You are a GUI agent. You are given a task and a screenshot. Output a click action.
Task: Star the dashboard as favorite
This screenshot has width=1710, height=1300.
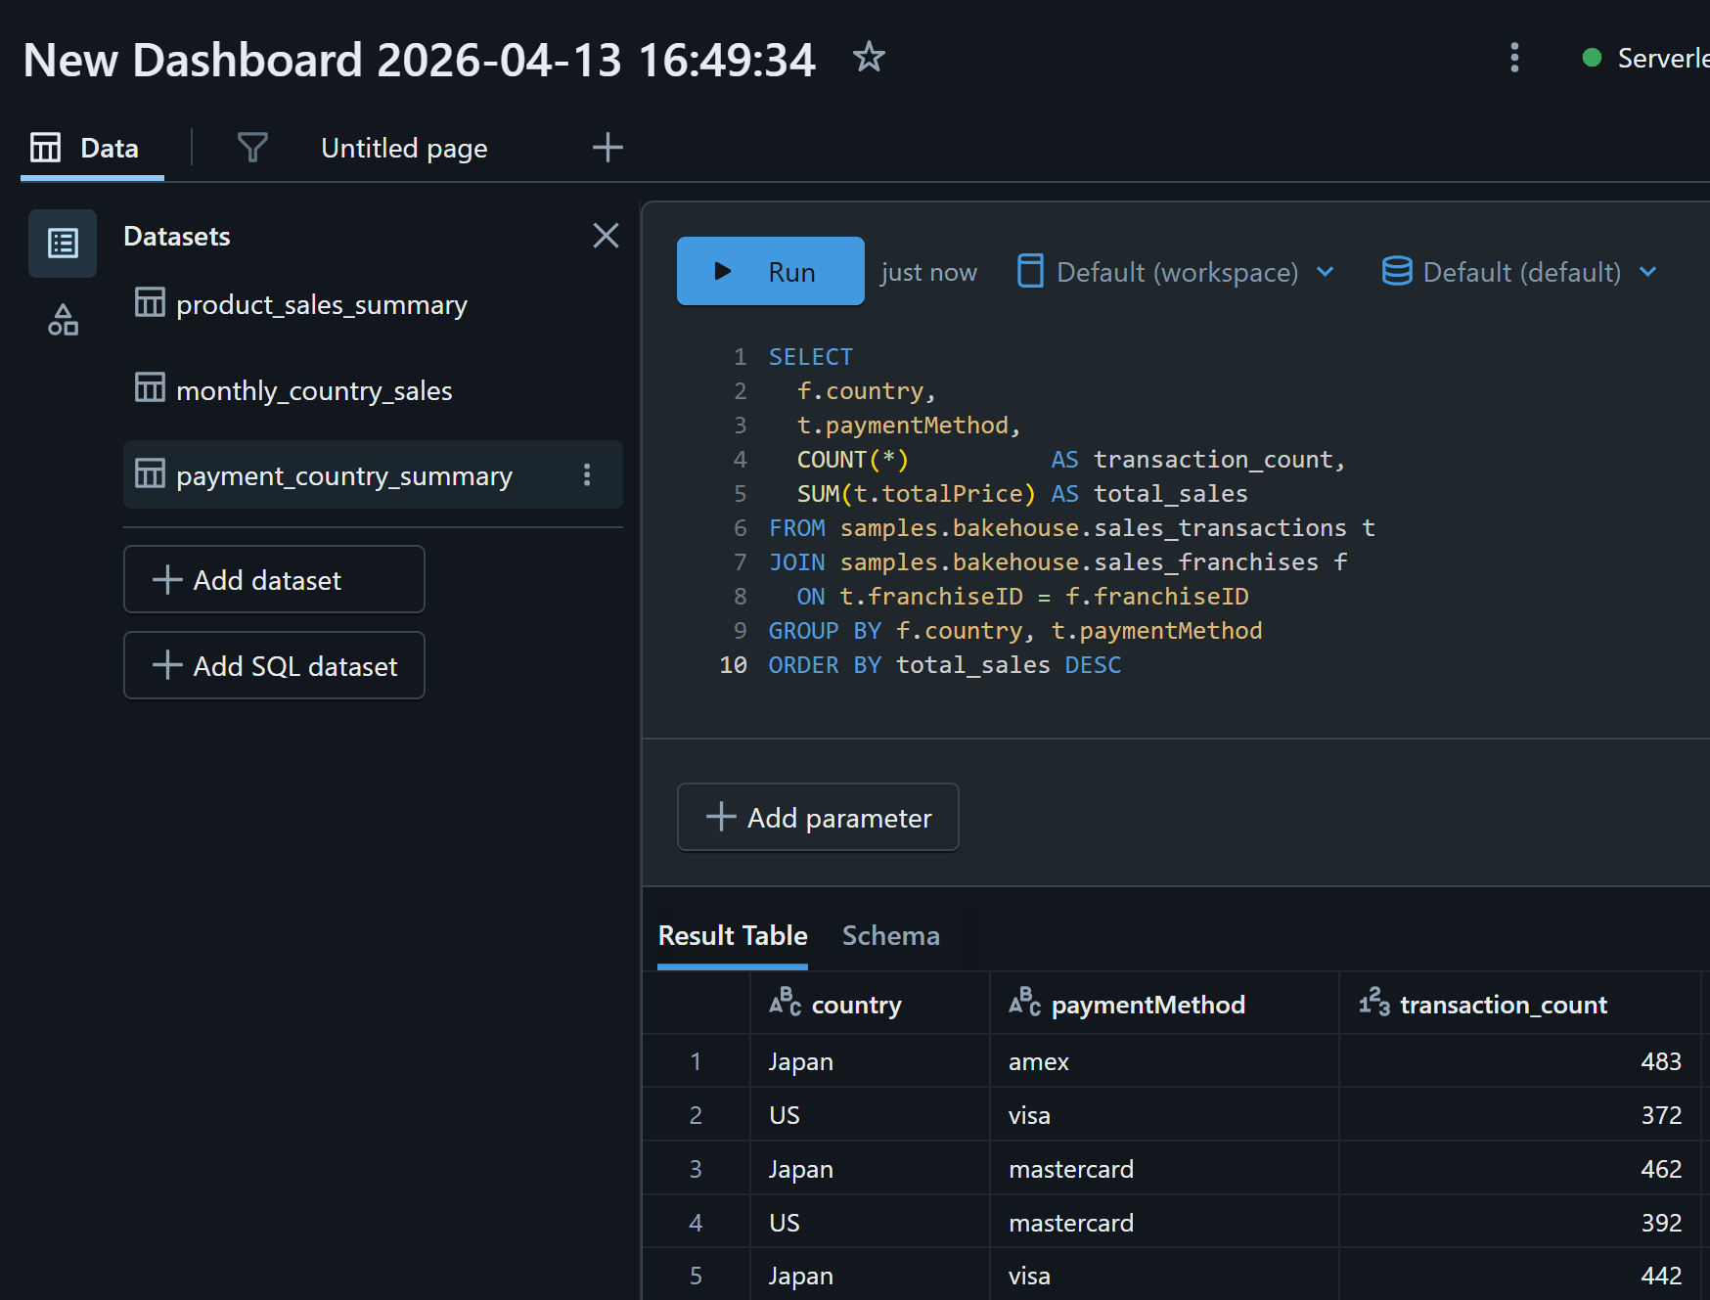[x=868, y=58]
